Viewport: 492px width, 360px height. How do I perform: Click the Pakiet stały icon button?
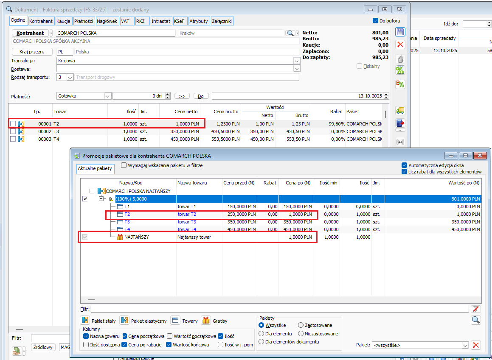click(x=85, y=320)
